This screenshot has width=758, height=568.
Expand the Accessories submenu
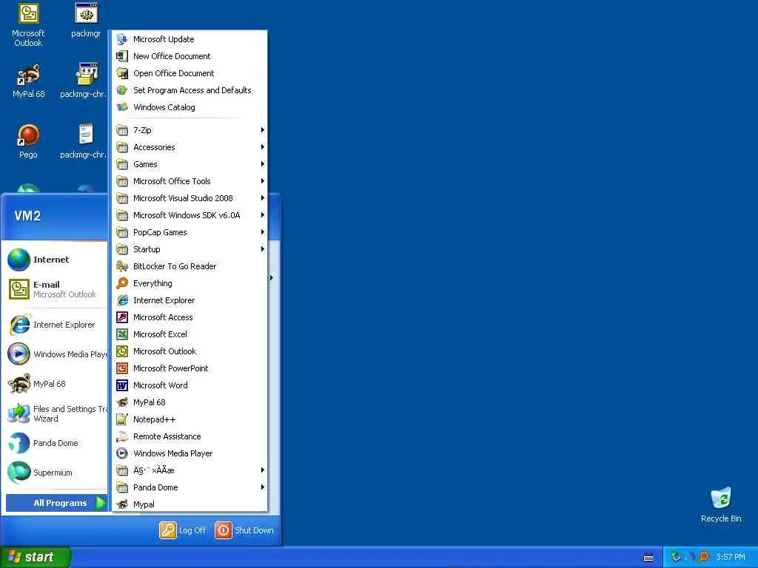(x=190, y=147)
